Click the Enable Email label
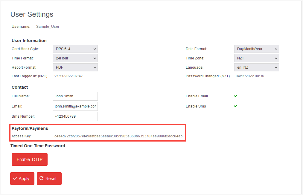This screenshot has width=303, height=195. pos(197,96)
